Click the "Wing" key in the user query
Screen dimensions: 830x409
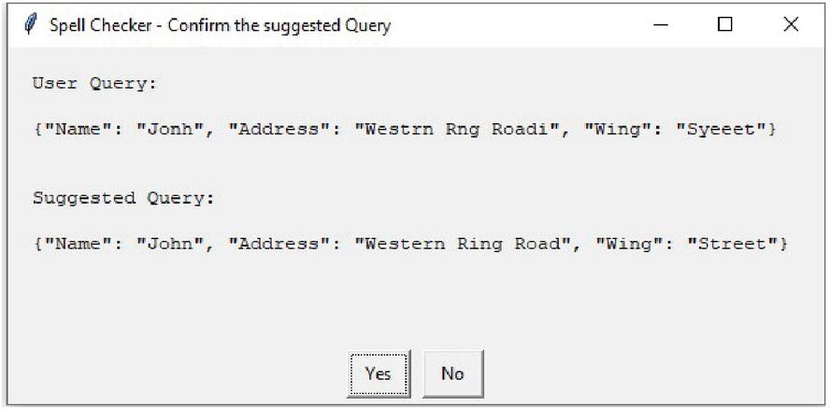[x=622, y=130]
